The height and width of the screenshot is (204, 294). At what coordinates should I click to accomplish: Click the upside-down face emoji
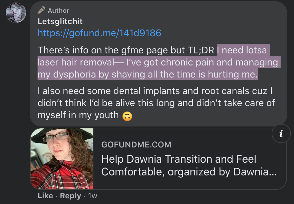tap(127, 116)
